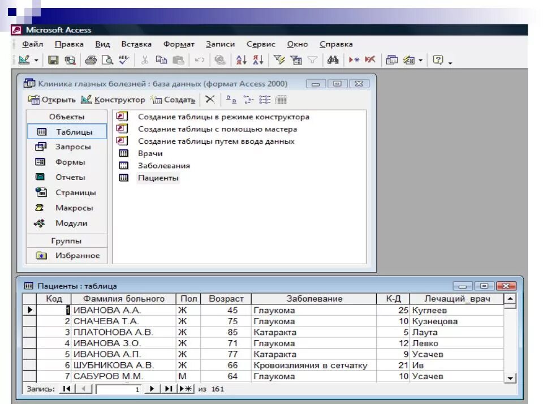Click the Save icon in toolbar
The image size is (543, 404).
pos(53,60)
